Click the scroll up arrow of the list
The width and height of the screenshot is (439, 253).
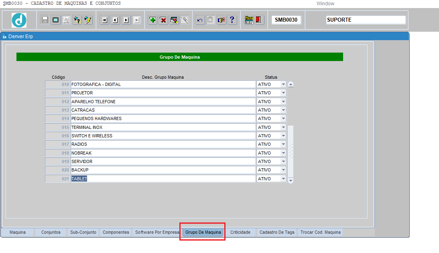click(x=291, y=84)
